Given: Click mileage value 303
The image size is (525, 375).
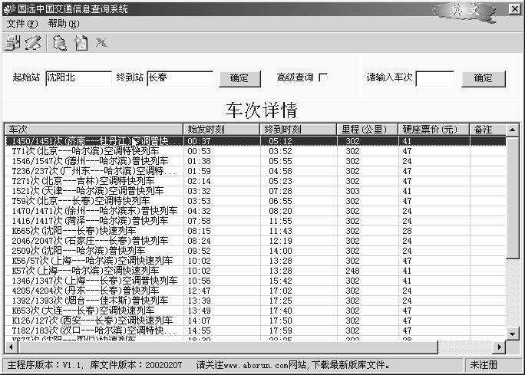Looking at the screenshot, I should pos(352,191).
